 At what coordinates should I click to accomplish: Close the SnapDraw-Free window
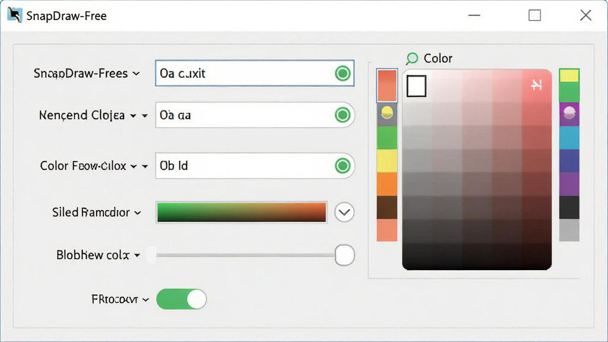[x=585, y=15]
